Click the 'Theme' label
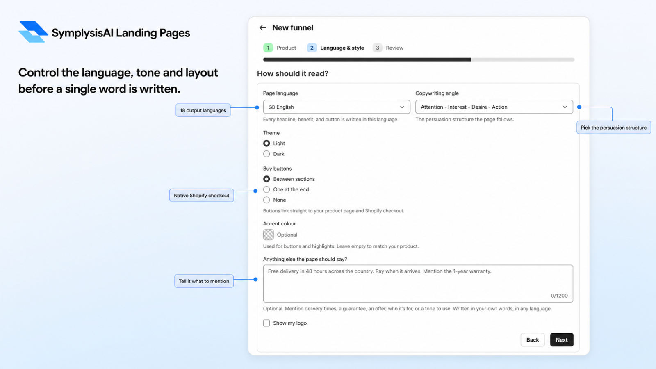This screenshot has width=656, height=369. (x=271, y=133)
